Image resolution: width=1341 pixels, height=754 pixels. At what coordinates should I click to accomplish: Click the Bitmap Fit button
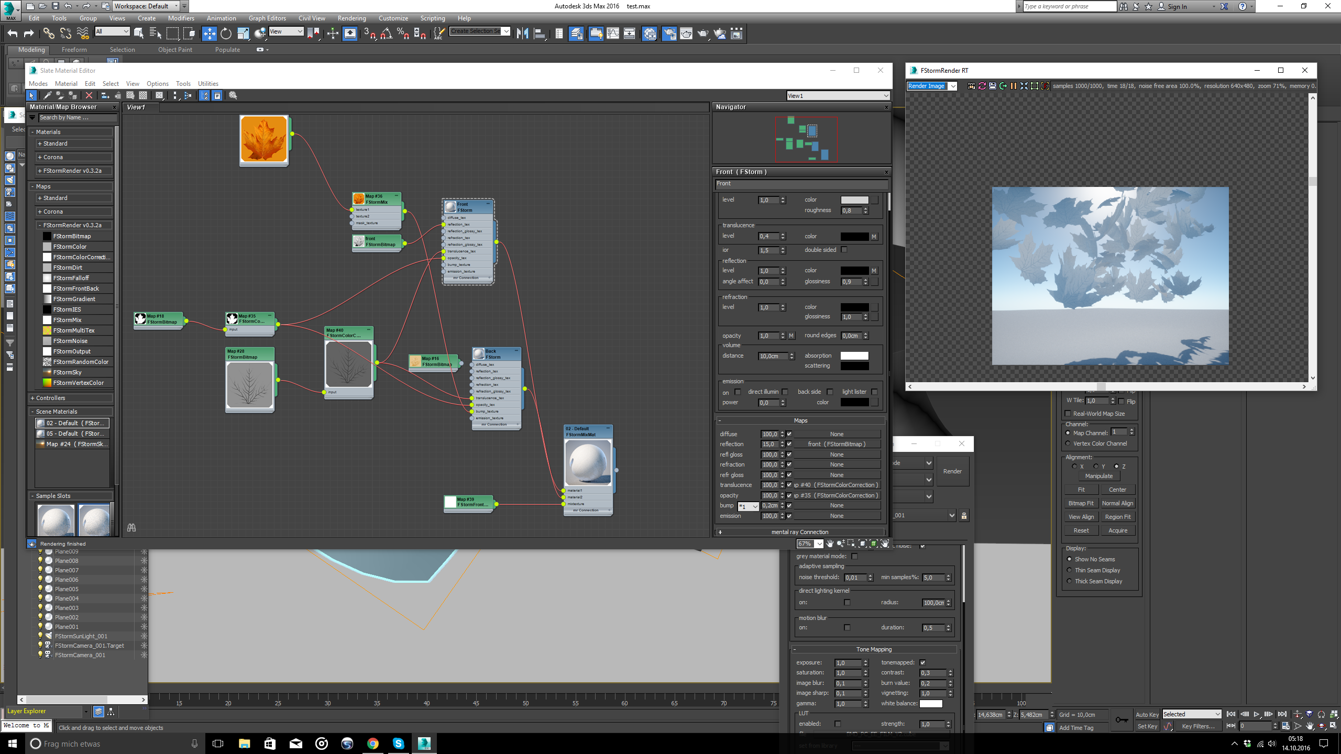(x=1081, y=503)
